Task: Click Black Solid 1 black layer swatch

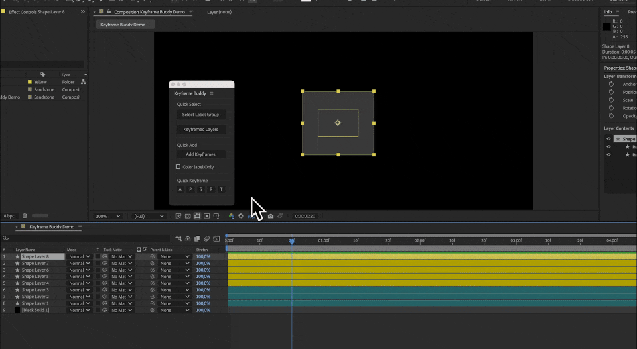Action: coord(17,310)
